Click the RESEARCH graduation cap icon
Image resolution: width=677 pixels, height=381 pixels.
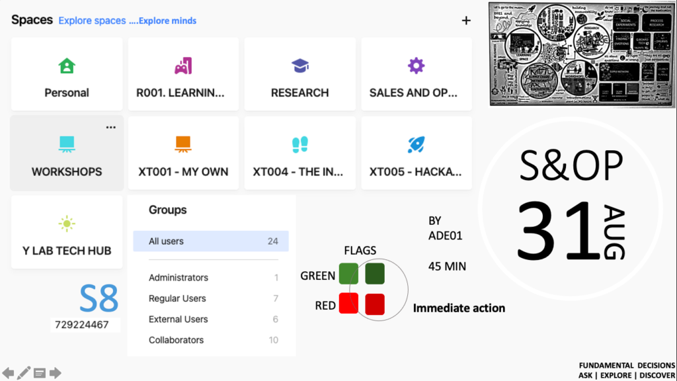[x=300, y=66]
